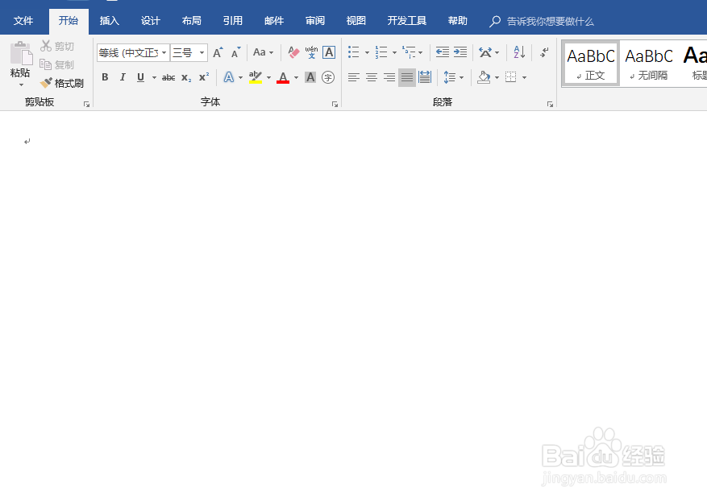
Task: Apply distributed alignment
Action: (x=425, y=77)
